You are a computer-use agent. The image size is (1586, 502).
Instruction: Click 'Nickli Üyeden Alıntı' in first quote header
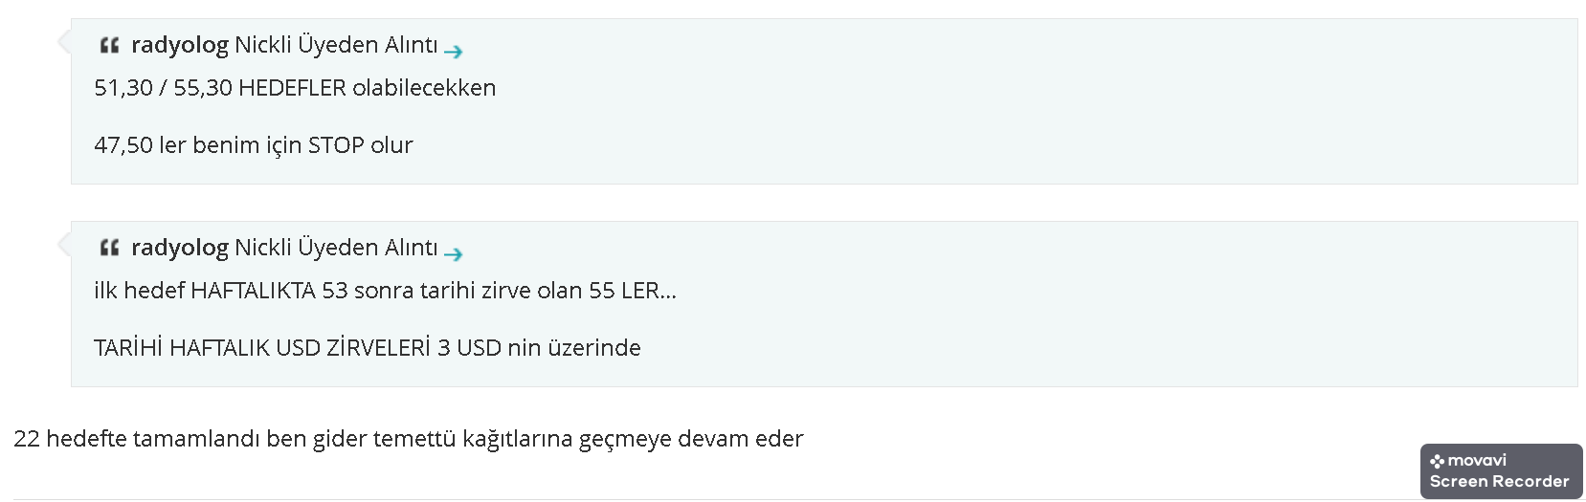click(336, 45)
